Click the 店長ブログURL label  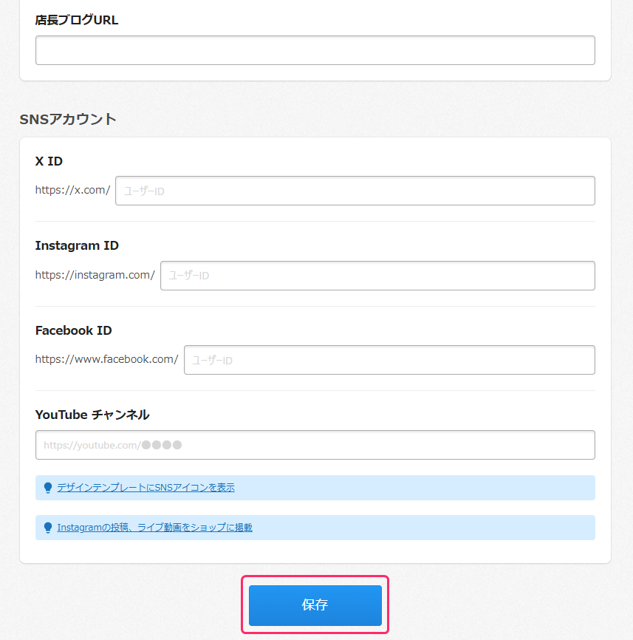pyautogui.click(x=77, y=20)
